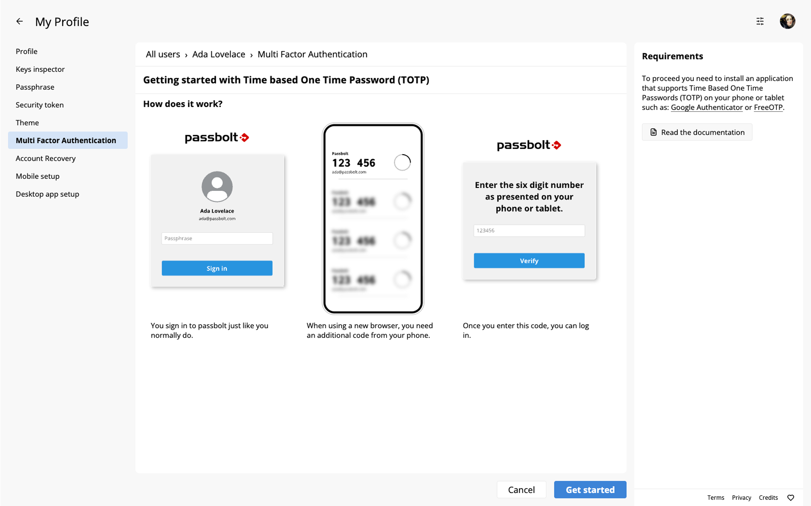
Task: Open Google Authenticator link
Action: 706,107
